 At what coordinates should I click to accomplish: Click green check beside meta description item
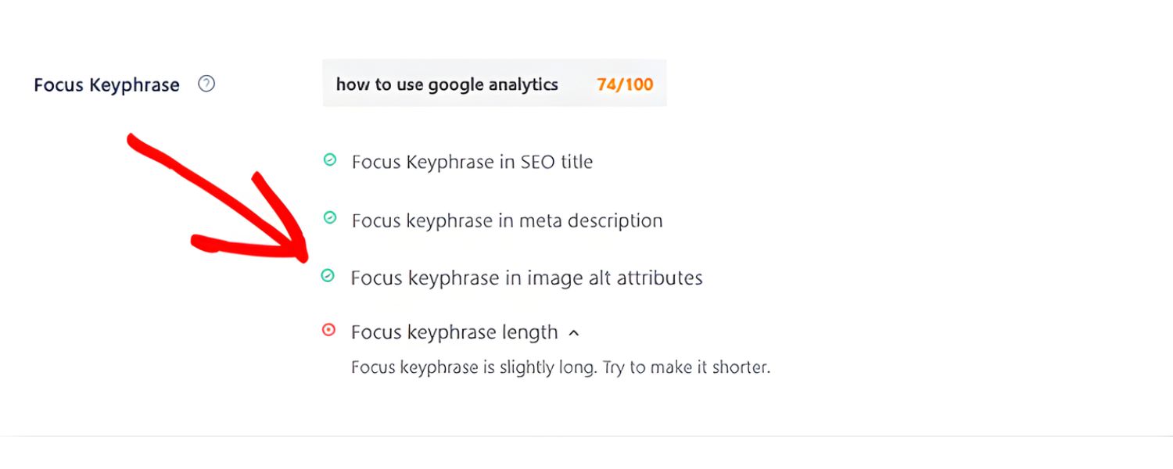click(x=330, y=218)
